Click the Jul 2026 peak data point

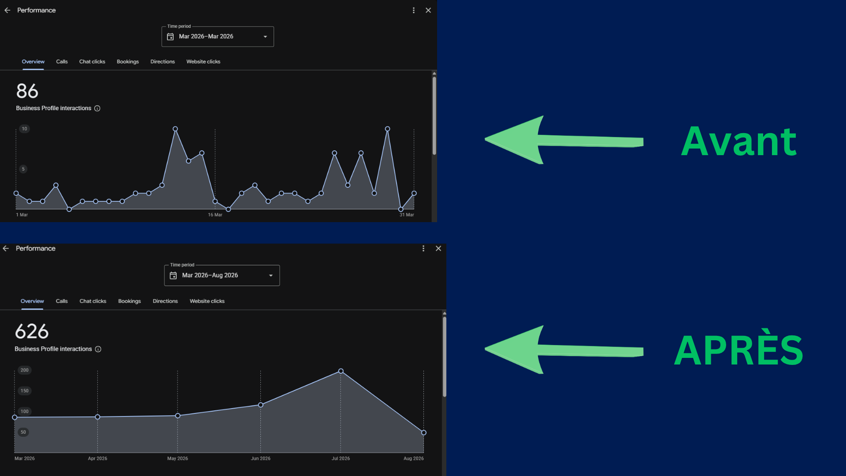pos(341,371)
